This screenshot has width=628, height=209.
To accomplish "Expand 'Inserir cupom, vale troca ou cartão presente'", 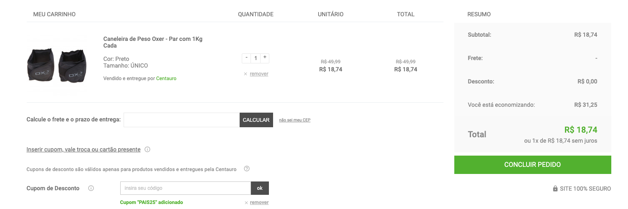I will point(84,149).
